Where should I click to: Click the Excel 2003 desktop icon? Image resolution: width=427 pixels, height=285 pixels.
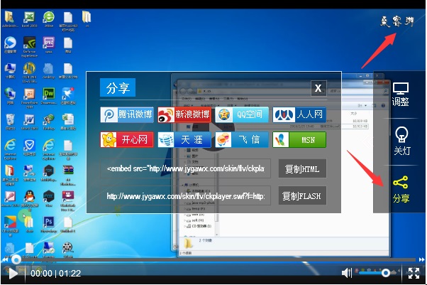pos(29,19)
